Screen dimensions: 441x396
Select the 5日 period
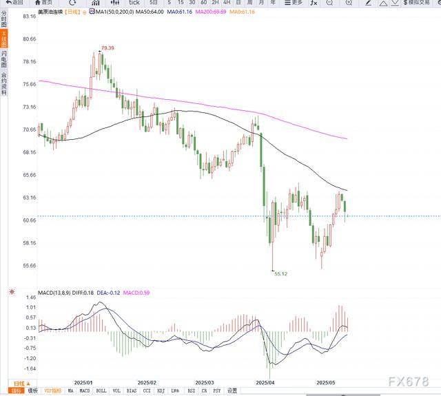click(x=154, y=2)
